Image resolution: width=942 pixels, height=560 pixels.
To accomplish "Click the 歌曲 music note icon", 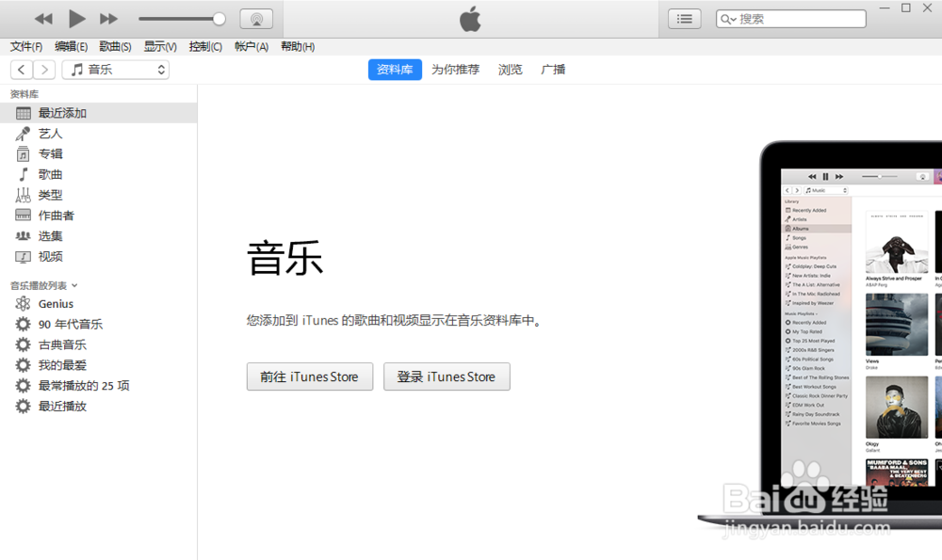I will (x=23, y=174).
